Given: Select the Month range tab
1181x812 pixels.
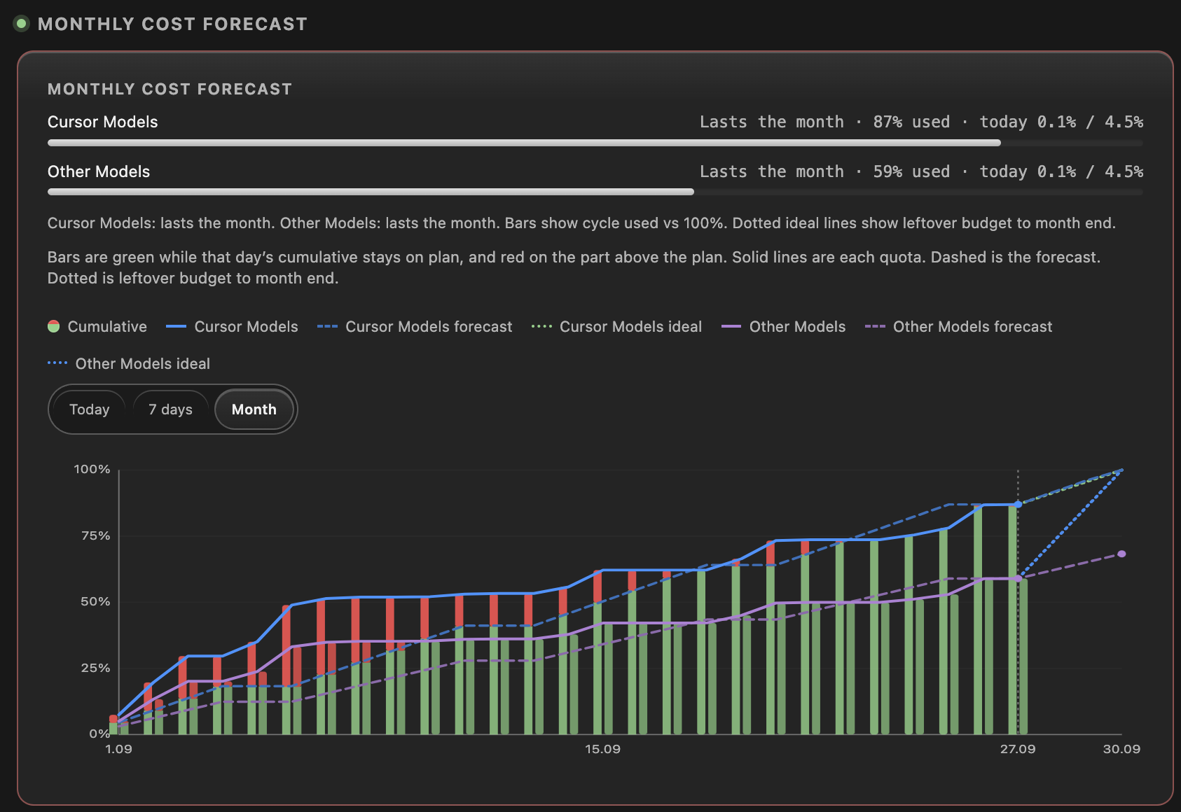Looking at the screenshot, I should (254, 409).
